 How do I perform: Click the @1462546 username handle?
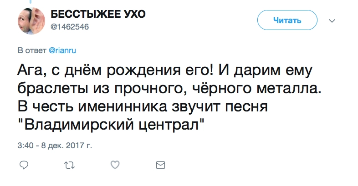[x=69, y=26]
